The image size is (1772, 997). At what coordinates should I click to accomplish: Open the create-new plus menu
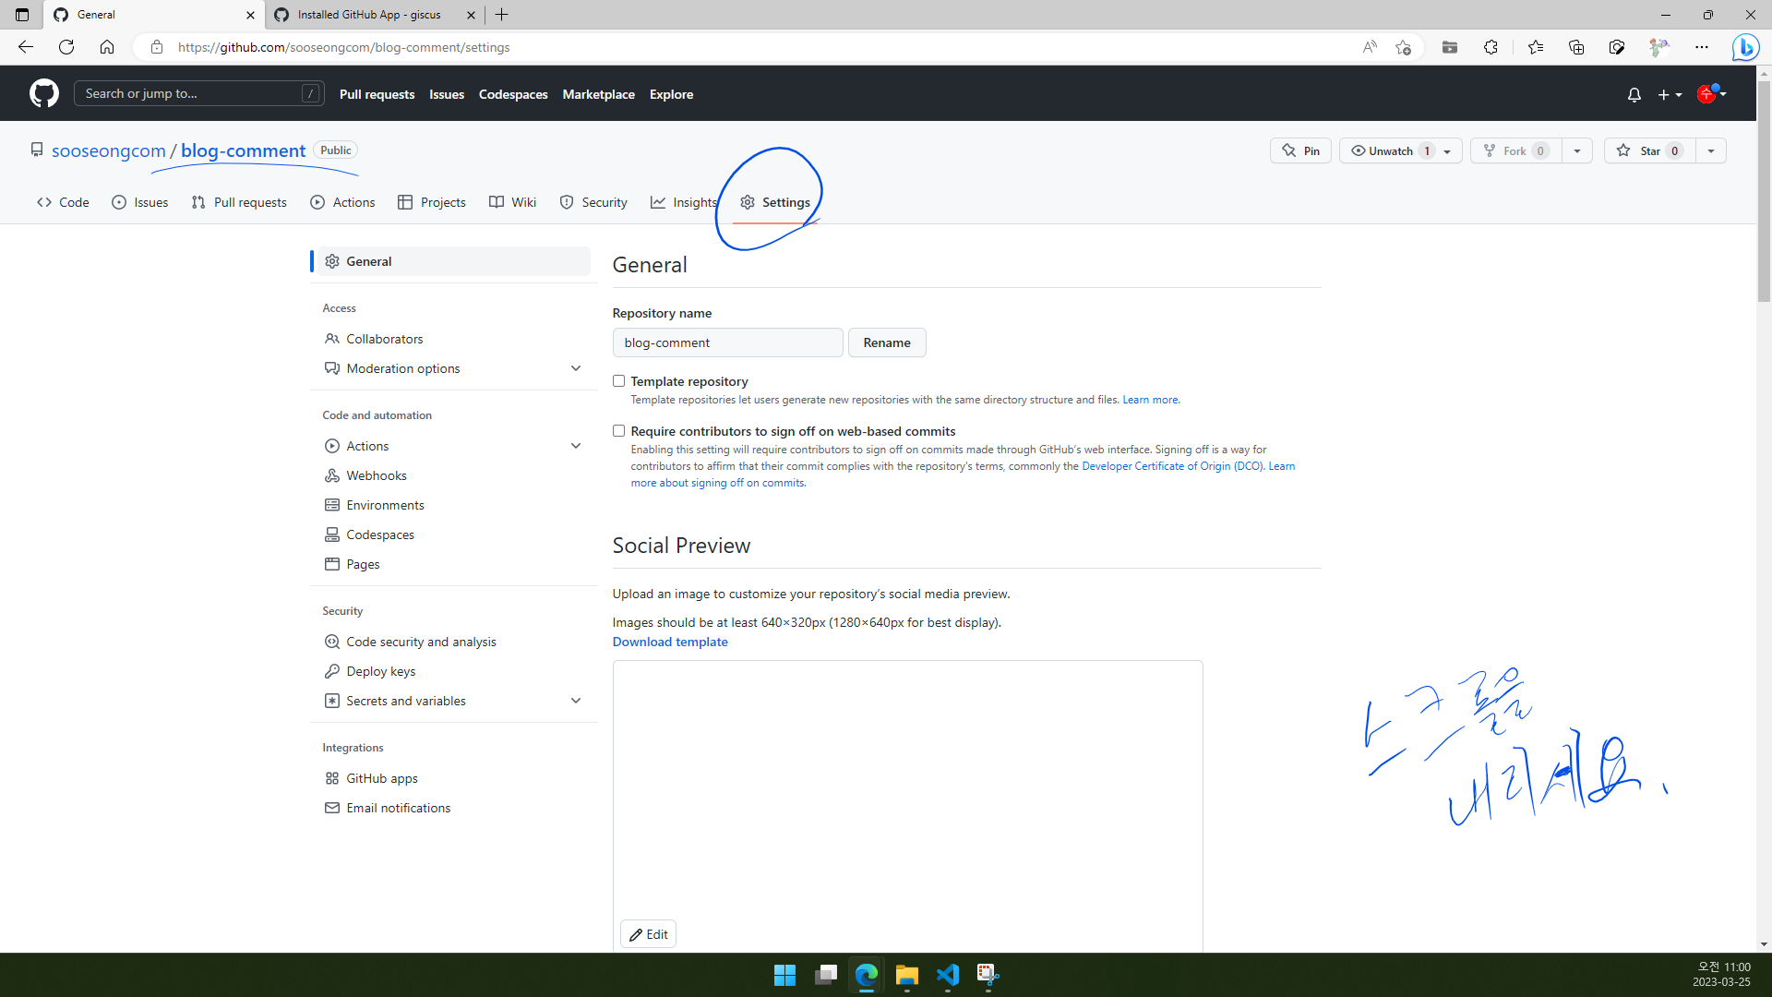tap(1670, 94)
